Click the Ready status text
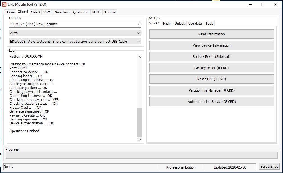The height and width of the screenshot is (173, 283). (8, 167)
